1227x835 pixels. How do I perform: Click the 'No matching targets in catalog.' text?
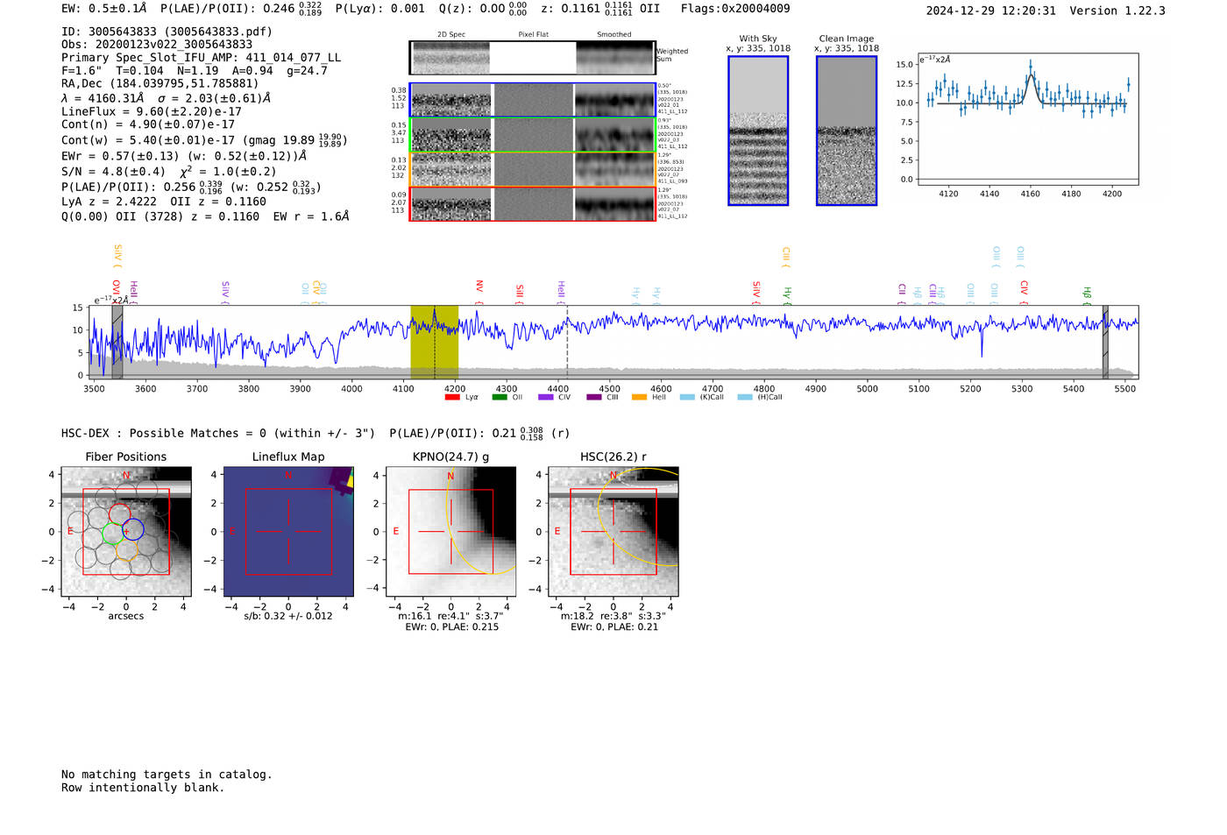click(x=167, y=775)
